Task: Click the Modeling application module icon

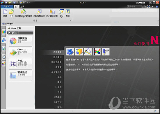Action: tap(70, 52)
